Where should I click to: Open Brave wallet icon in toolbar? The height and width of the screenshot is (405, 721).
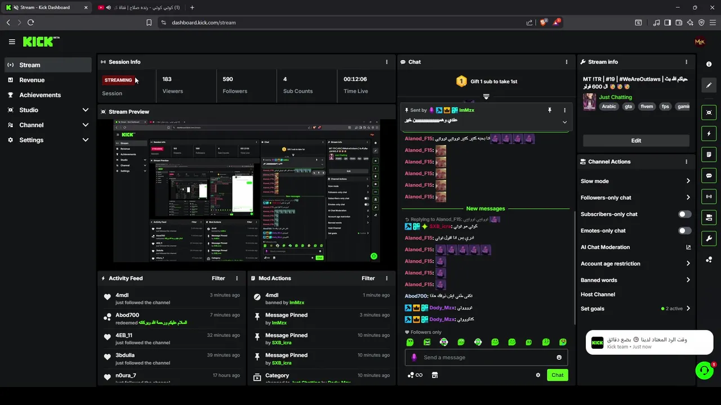click(679, 22)
